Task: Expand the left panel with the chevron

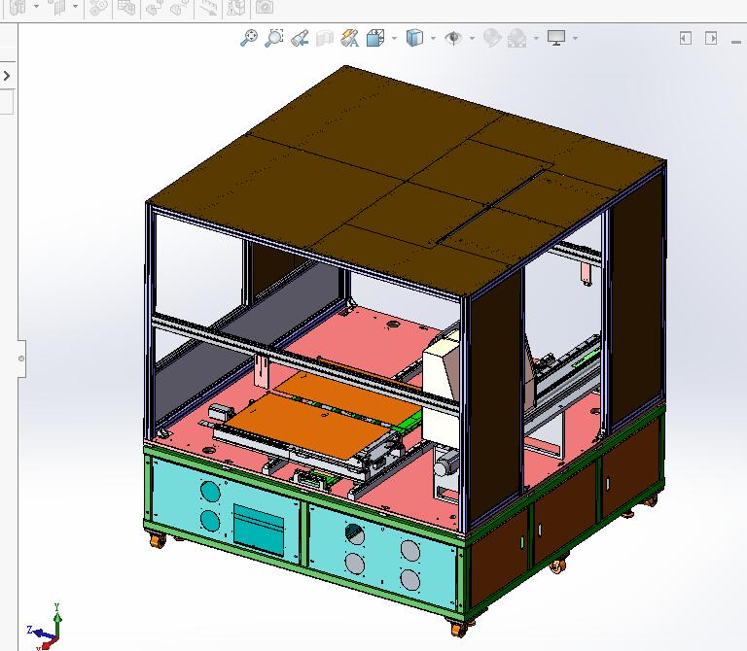Action: click(7, 76)
